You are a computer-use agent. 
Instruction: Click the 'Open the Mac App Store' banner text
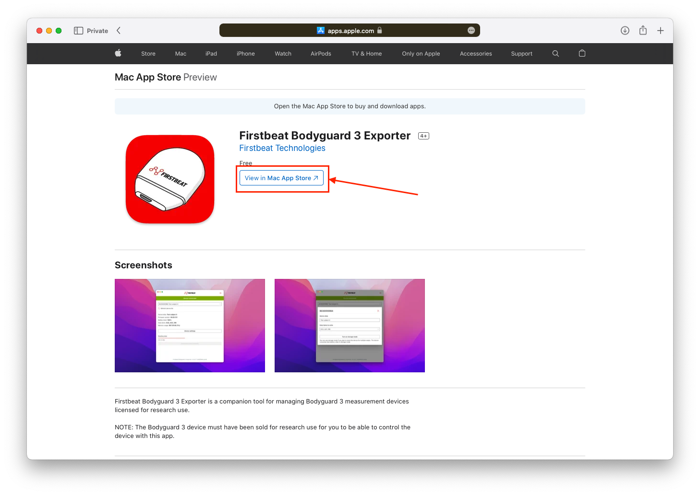(x=350, y=106)
